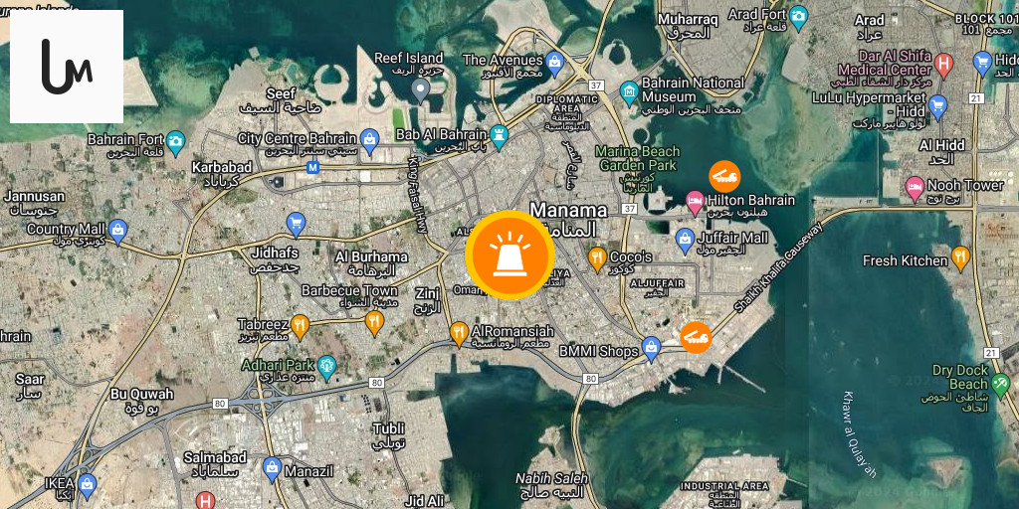Screen dimensions: 1019x509
Task: Open the City Centre Bahrain shopping pin
Action: [370, 141]
